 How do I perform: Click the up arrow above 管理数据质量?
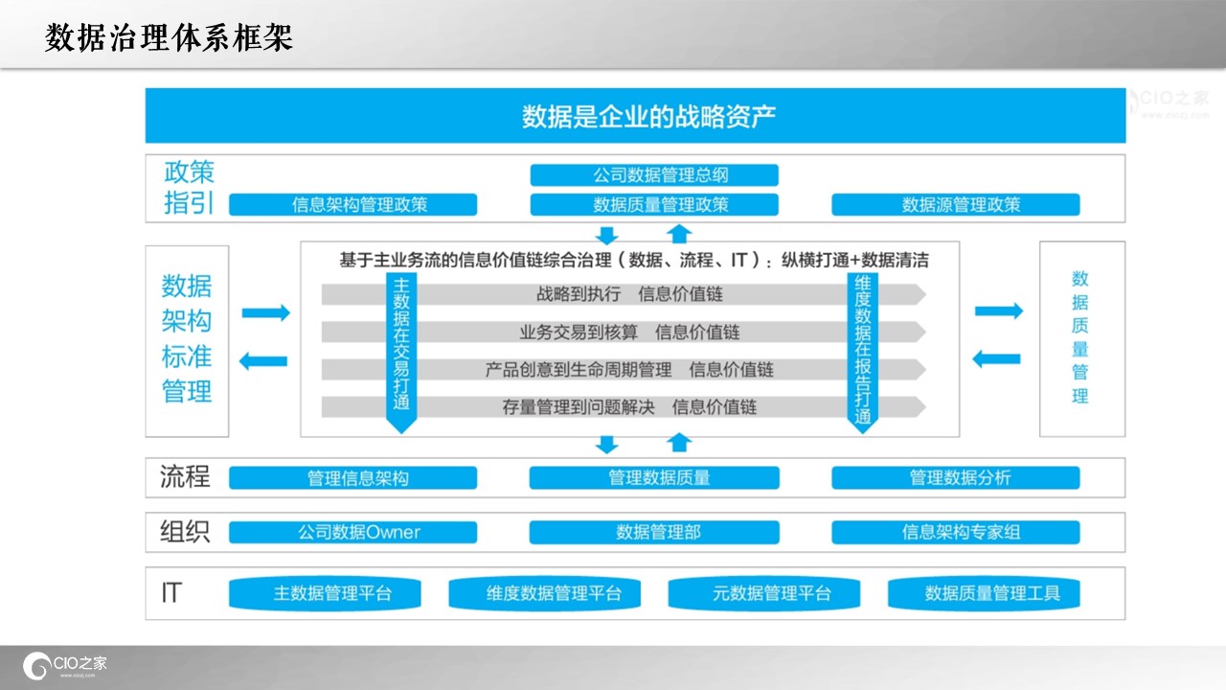pos(678,442)
